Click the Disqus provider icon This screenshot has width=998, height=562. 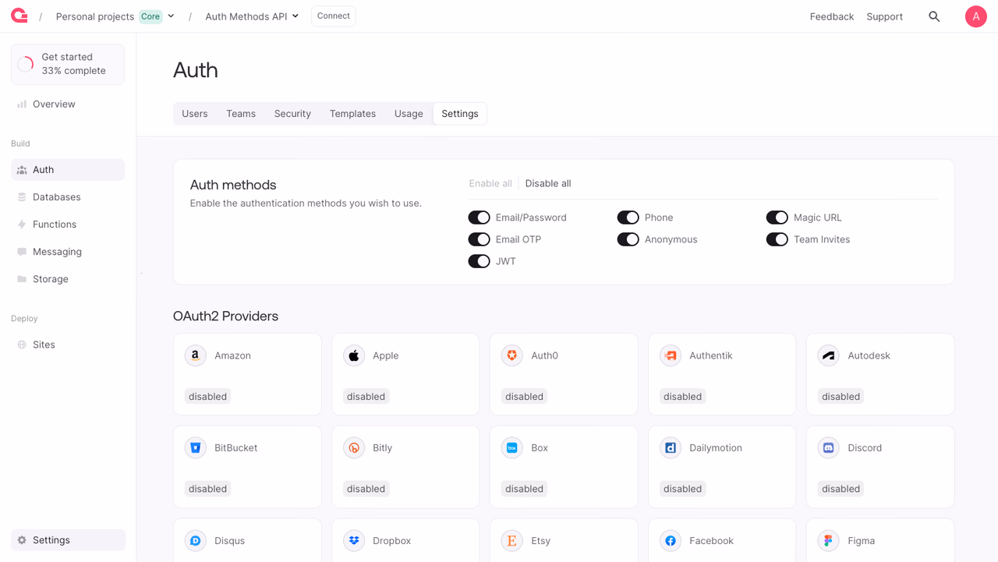point(196,541)
